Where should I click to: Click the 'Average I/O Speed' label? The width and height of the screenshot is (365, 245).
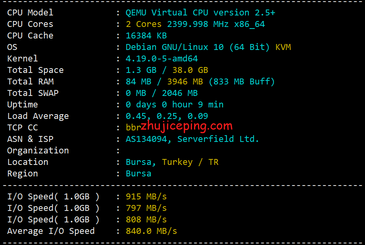click(51, 231)
